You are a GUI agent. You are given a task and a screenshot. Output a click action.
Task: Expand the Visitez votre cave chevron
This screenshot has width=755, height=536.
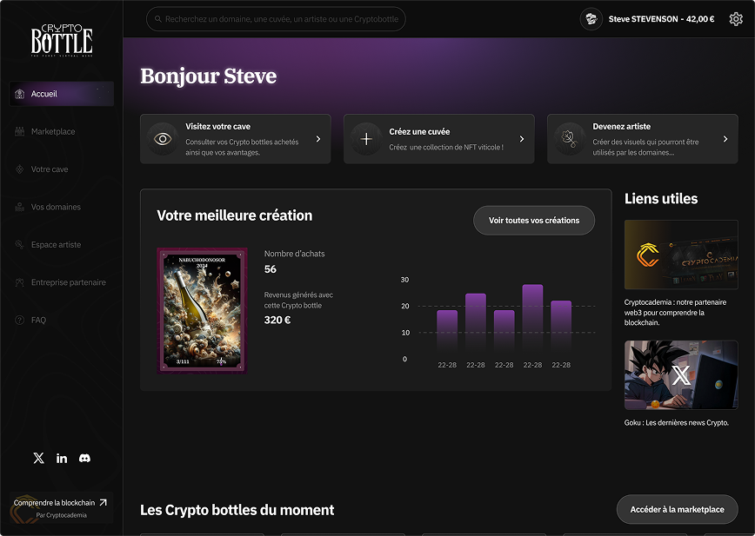pos(318,139)
